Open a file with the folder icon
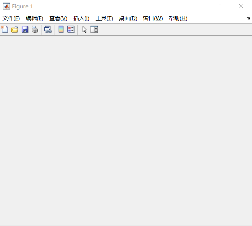This screenshot has width=252, height=226. tap(15, 30)
